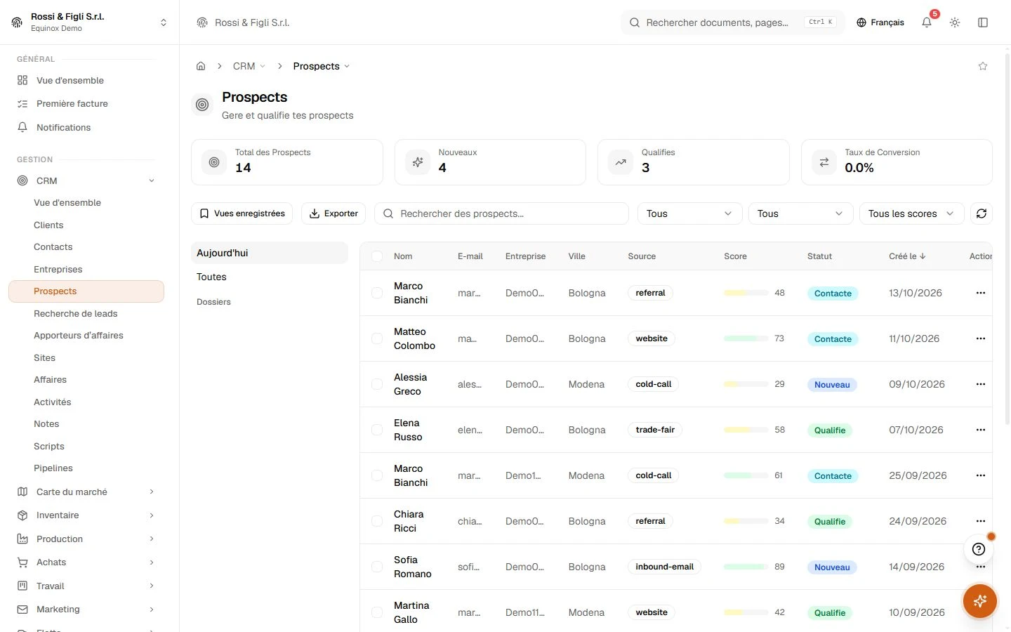
Task: Select the Elena Russo row checkbox
Action: [x=377, y=430]
